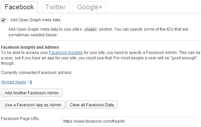The image size is (201, 127).
Task: Click the 'Facebook Insights and Admins' heading
Action: [30, 47]
